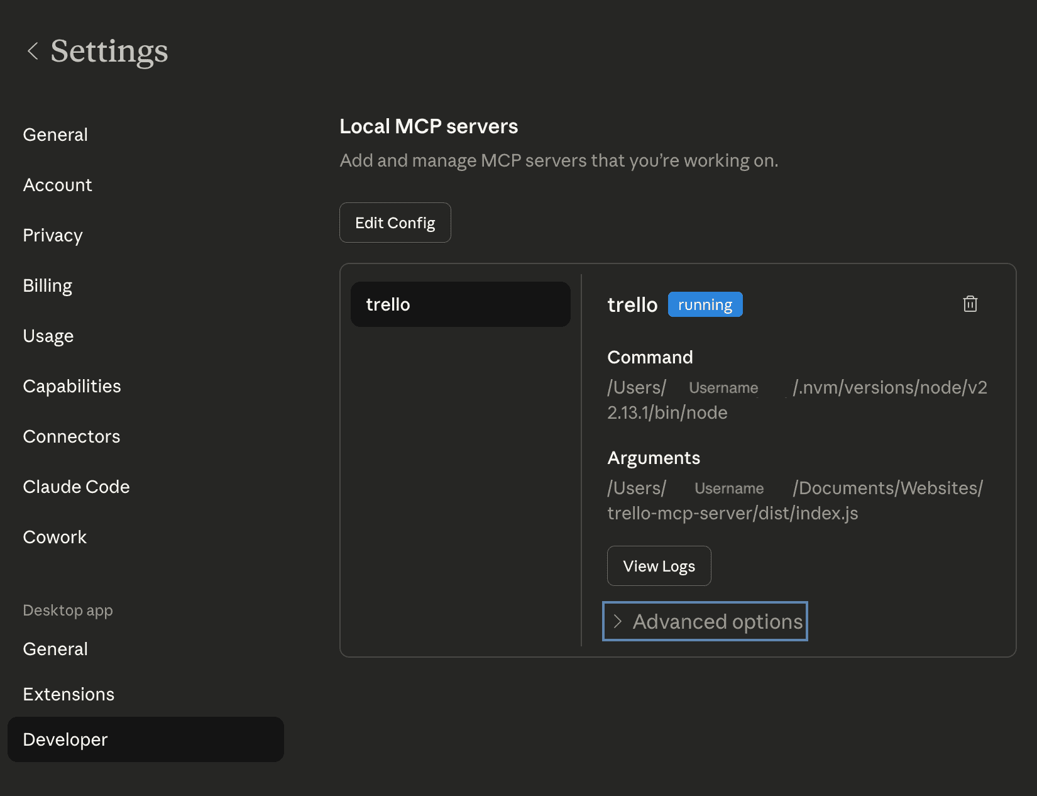Click the running status badge
1037x796 pixels.
coord(705,304)
